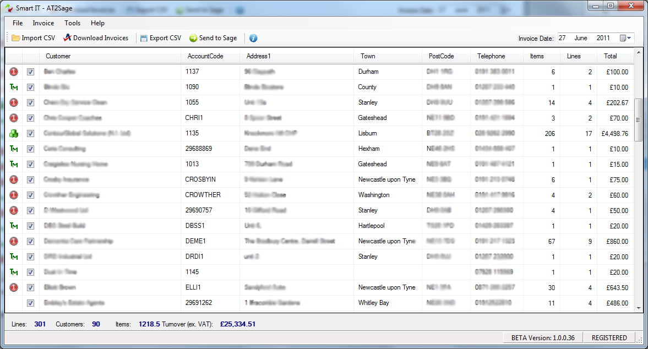Viewport: 648px width, 349px height.
Task: Sort by the AccountCode column header
Action: (210, 56)
